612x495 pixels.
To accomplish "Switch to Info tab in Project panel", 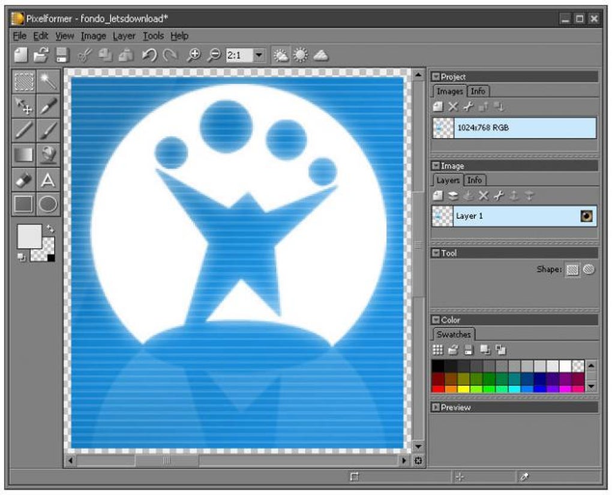I will (x=478, y=91).
